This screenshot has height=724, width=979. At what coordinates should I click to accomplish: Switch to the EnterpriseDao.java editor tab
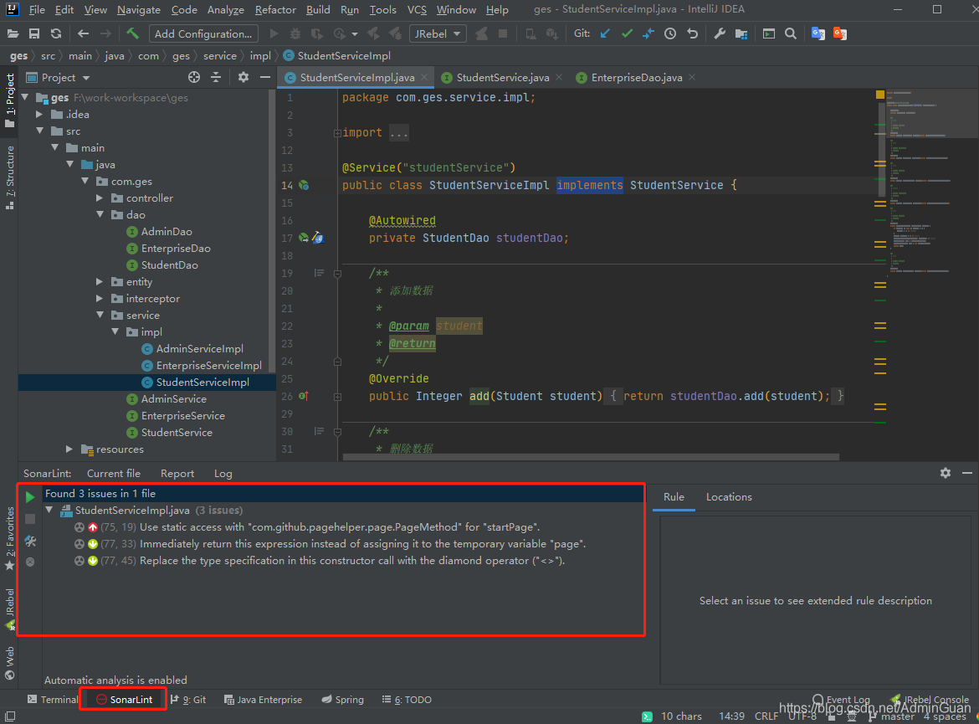(636, 77)
